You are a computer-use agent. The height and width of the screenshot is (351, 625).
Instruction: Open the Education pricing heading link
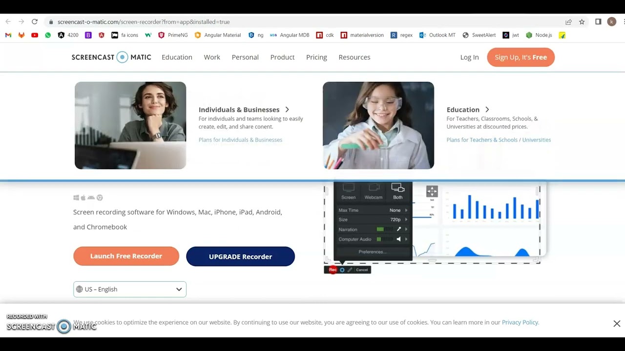[463, 110]
